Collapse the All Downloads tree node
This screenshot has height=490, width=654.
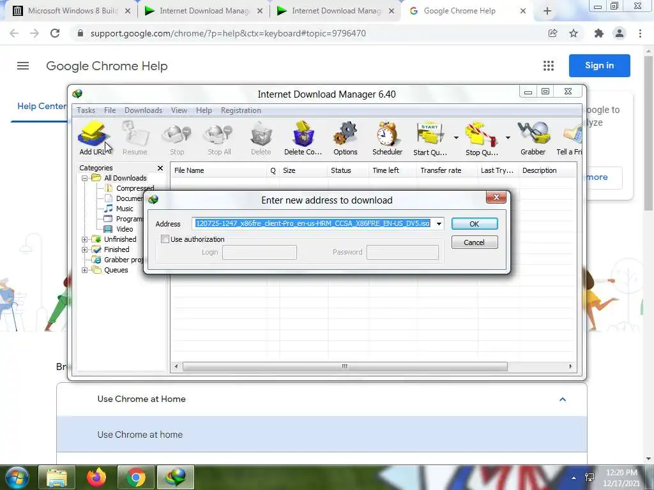click(x=84, y=178)
